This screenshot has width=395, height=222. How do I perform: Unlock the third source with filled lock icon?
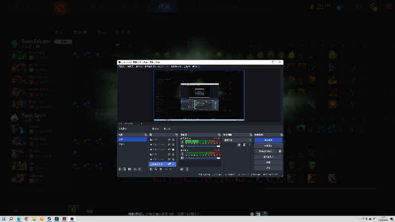click(x=173, y=149)
